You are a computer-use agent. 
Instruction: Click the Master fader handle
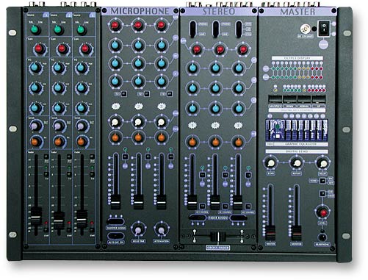(x=270, y=233)
